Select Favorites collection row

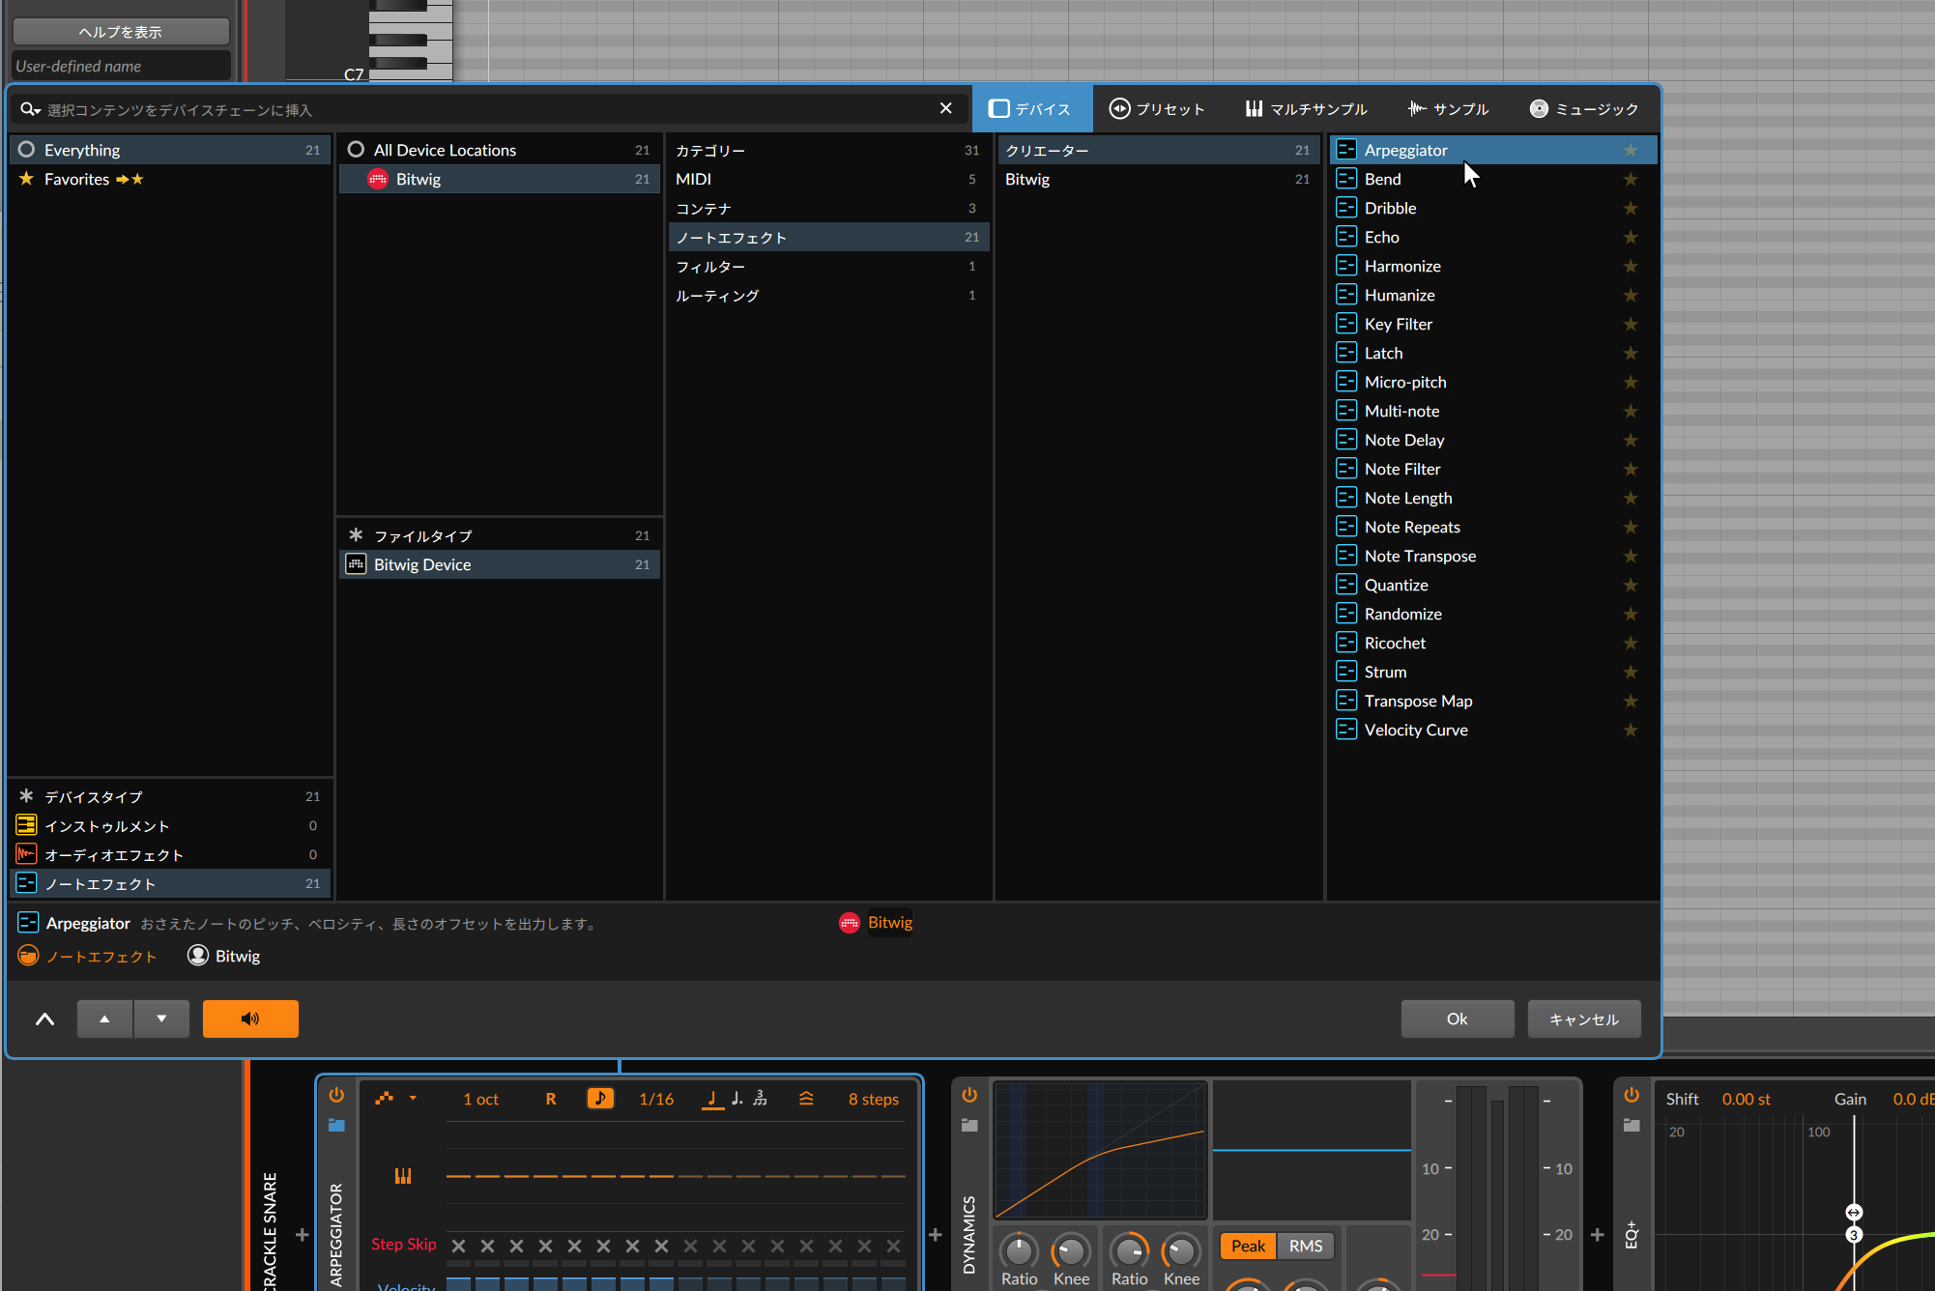(170, 179)
